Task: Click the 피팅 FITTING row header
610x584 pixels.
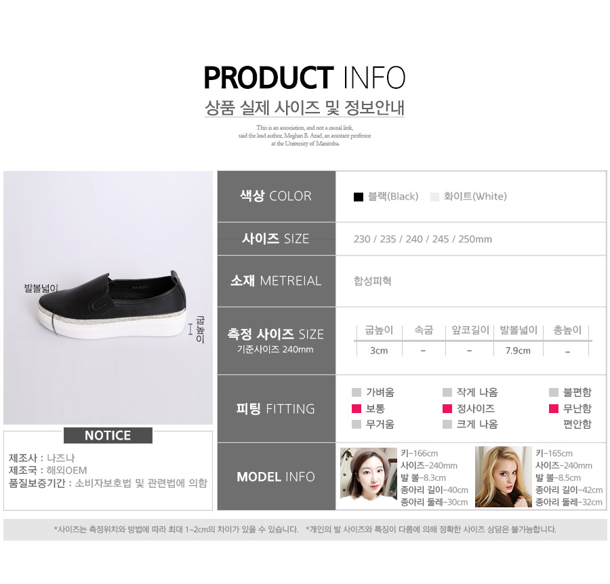Action: tap(277, 408)
